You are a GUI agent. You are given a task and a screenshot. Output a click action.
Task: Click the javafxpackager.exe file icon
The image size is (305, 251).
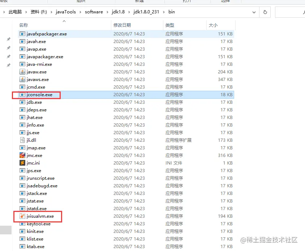[x=22, y=34]
